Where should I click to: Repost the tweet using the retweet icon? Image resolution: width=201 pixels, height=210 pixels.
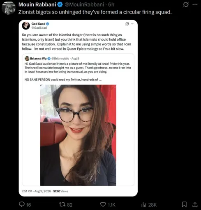click(x=62, y=204)
